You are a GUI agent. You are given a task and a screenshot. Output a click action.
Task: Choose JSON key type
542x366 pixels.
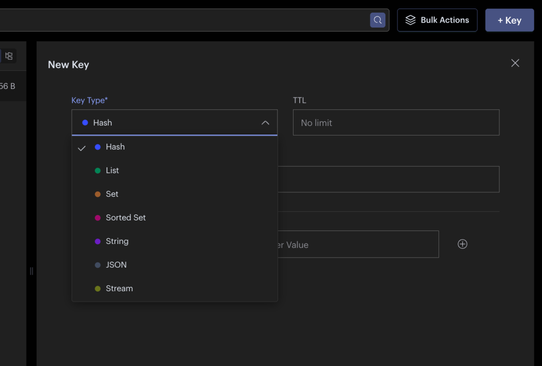point(174,265)
